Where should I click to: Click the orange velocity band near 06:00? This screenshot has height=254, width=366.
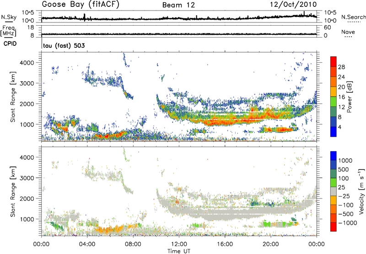110,229
